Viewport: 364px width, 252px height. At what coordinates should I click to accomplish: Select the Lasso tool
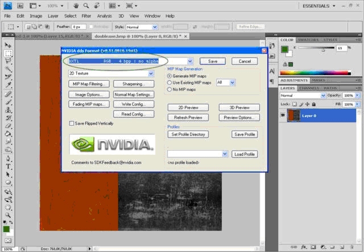(x=8, y=61)
